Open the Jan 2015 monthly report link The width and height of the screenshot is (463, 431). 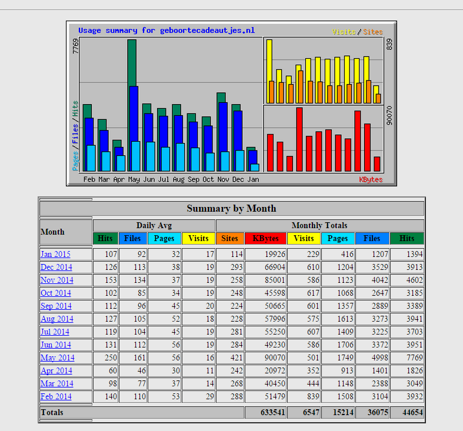click(55, 254)
